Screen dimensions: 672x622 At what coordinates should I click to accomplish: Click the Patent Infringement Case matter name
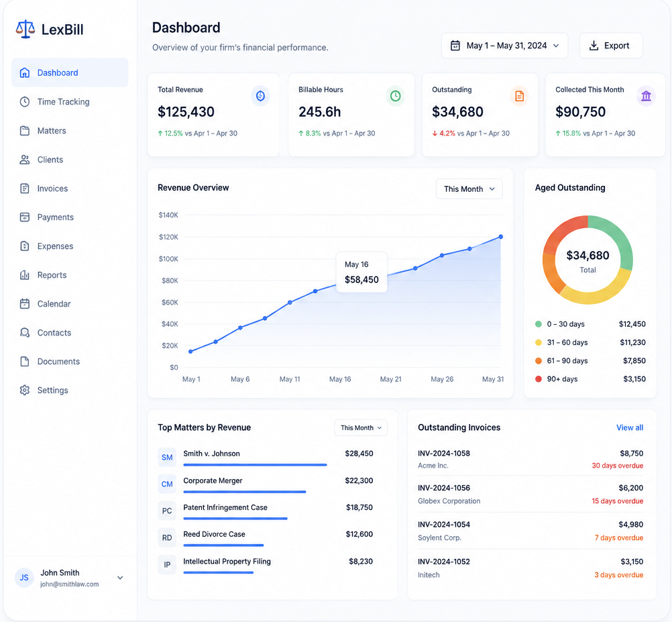(x=225, y=507)
